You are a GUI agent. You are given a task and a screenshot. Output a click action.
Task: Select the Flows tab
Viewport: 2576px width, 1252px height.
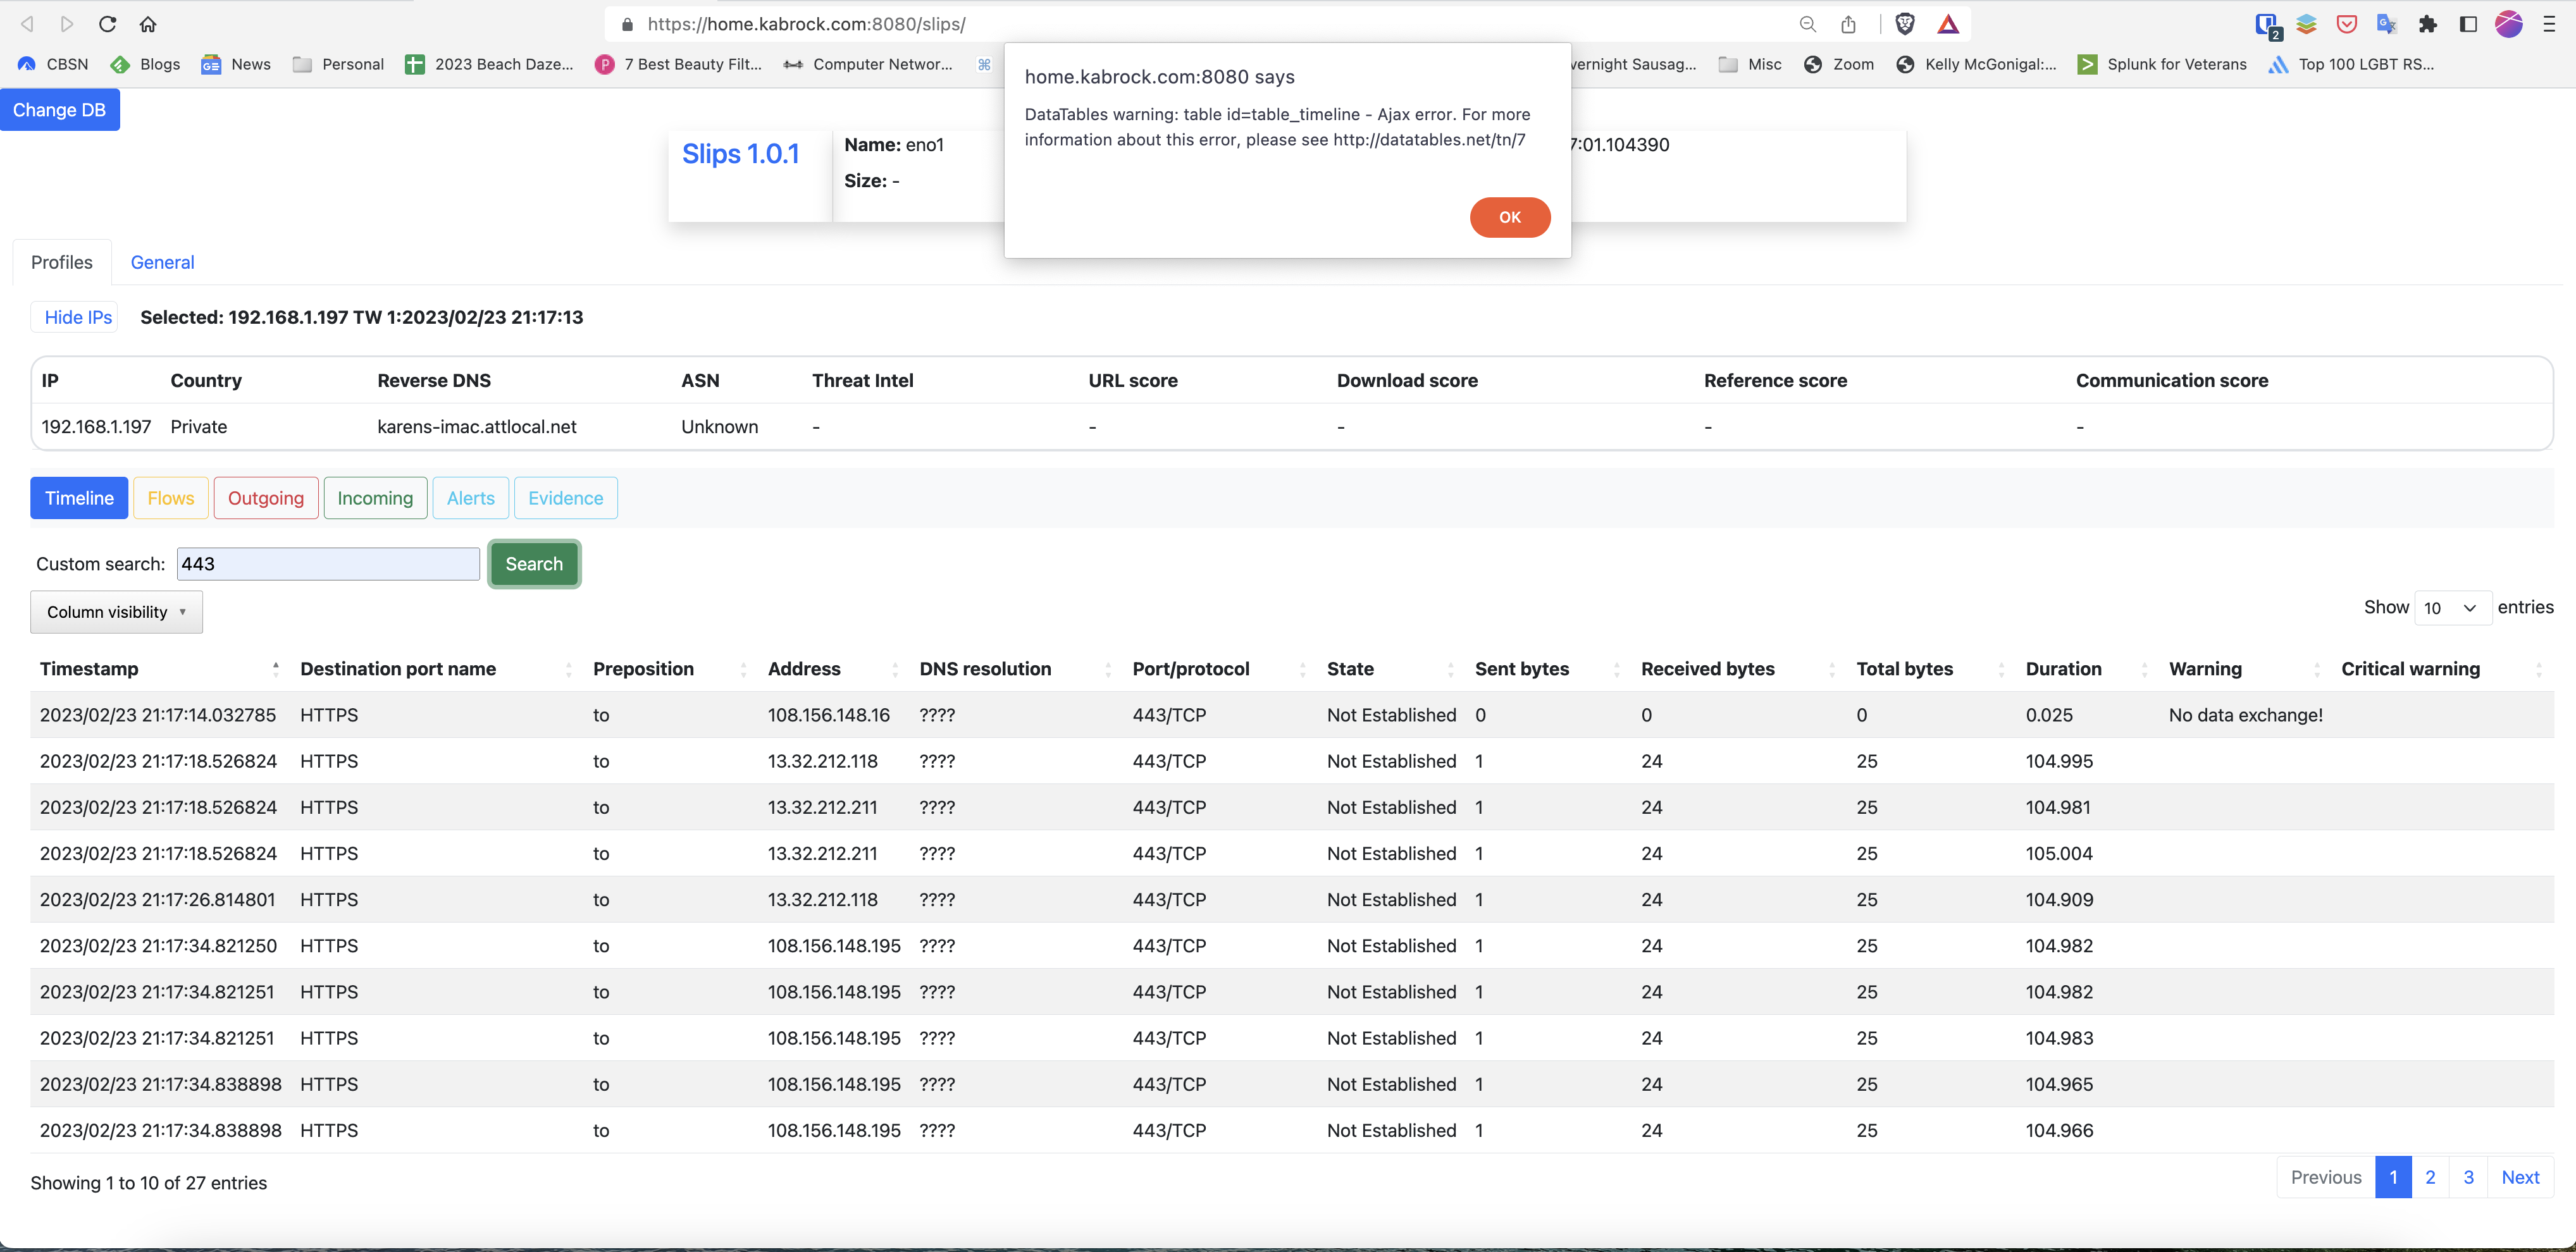(x=170, y=498)
